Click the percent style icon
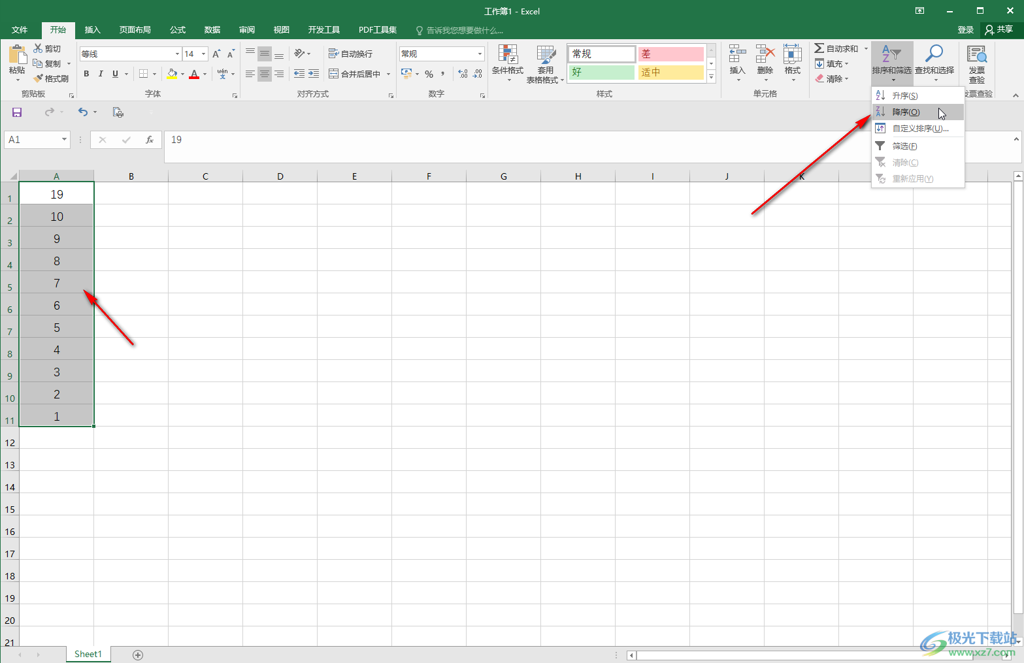This screenshot has width=1024, height=663. [429, 74]
